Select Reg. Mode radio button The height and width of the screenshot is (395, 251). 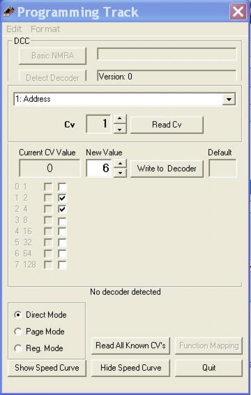click(x=18, y=348)
